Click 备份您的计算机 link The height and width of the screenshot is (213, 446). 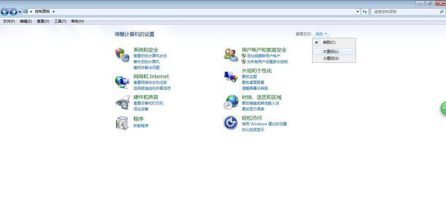[x=147, y=62]
